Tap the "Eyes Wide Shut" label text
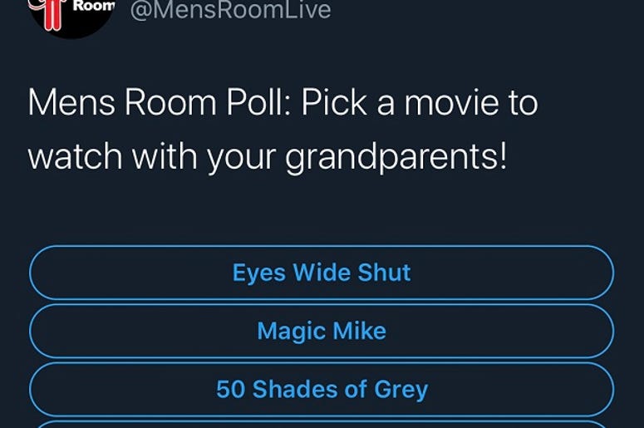The width and height of the screenshot is (644, 428). click(x=322, y=273)
